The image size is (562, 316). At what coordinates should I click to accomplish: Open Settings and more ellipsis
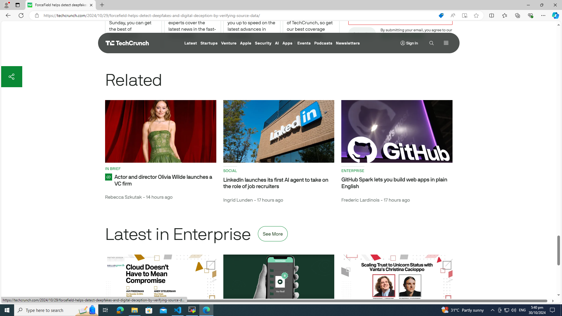tap(543, 16)
